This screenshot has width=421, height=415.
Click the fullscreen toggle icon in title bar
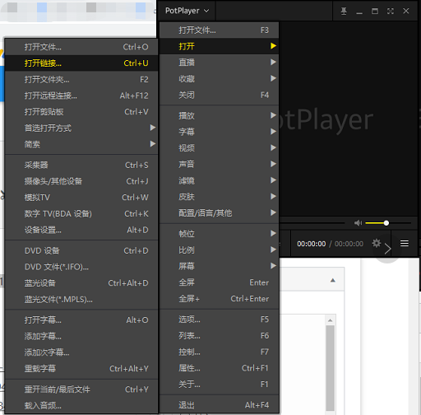coord(391,11)
